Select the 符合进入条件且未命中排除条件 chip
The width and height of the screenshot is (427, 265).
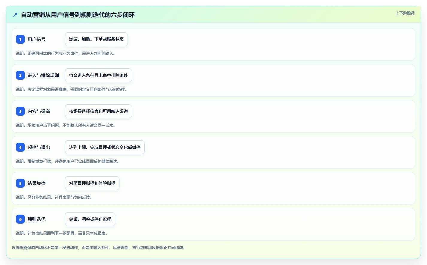99,75
